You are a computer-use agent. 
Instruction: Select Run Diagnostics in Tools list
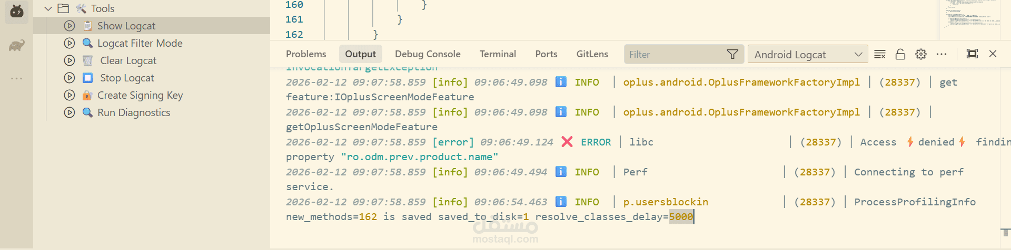coord(134,112)
